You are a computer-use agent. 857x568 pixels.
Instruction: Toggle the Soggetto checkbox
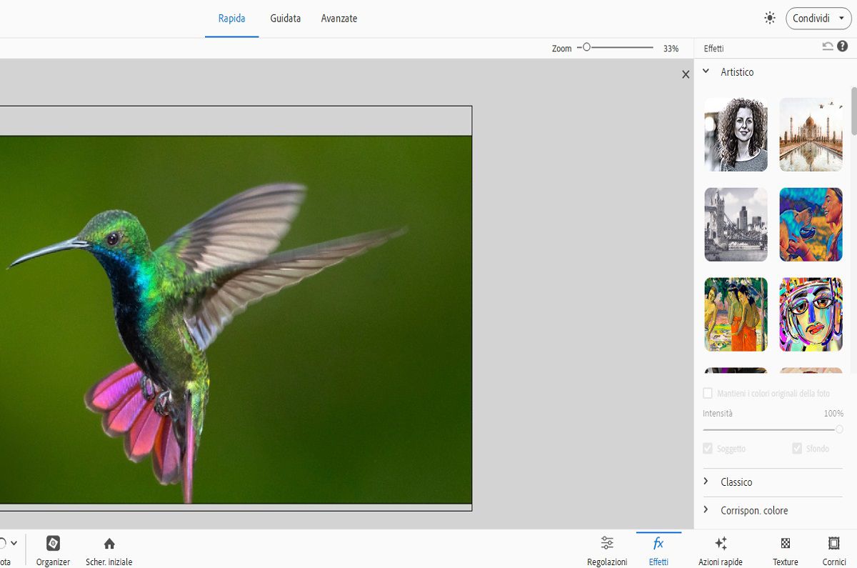[x=708, y=448]
